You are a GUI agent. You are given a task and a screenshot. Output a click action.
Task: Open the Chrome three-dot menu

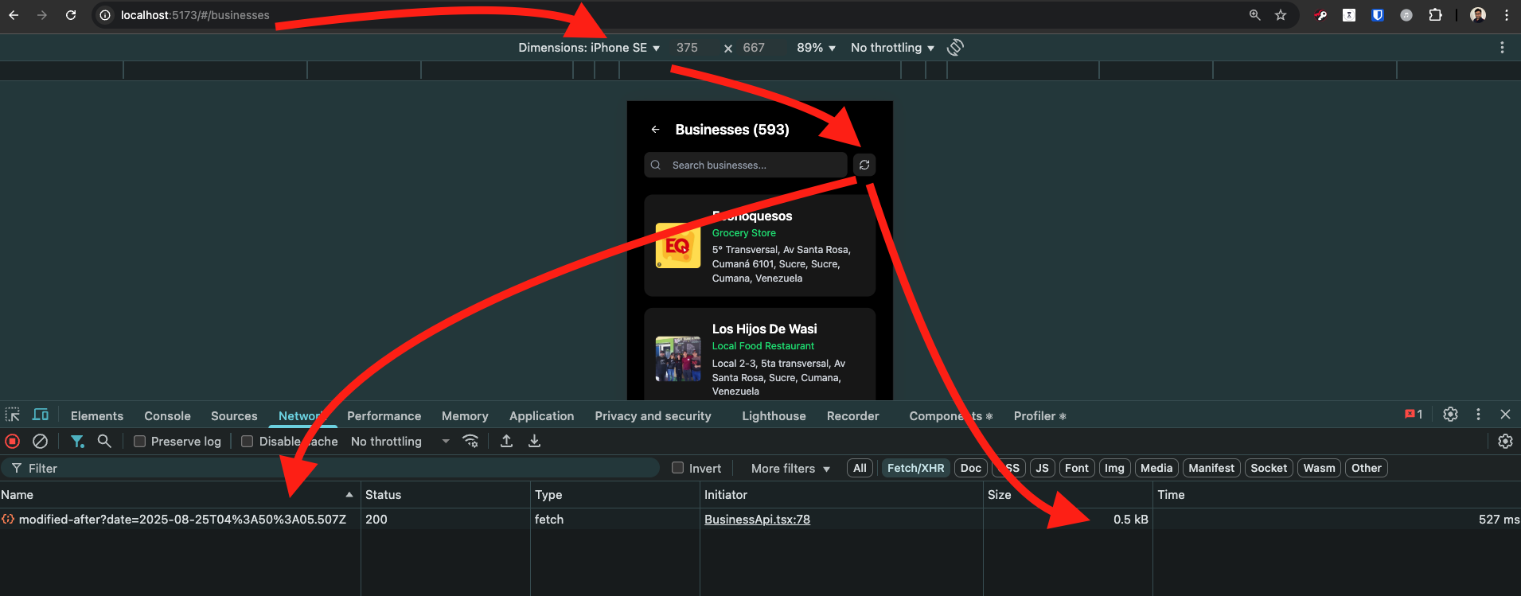[x=1507, y=15]
